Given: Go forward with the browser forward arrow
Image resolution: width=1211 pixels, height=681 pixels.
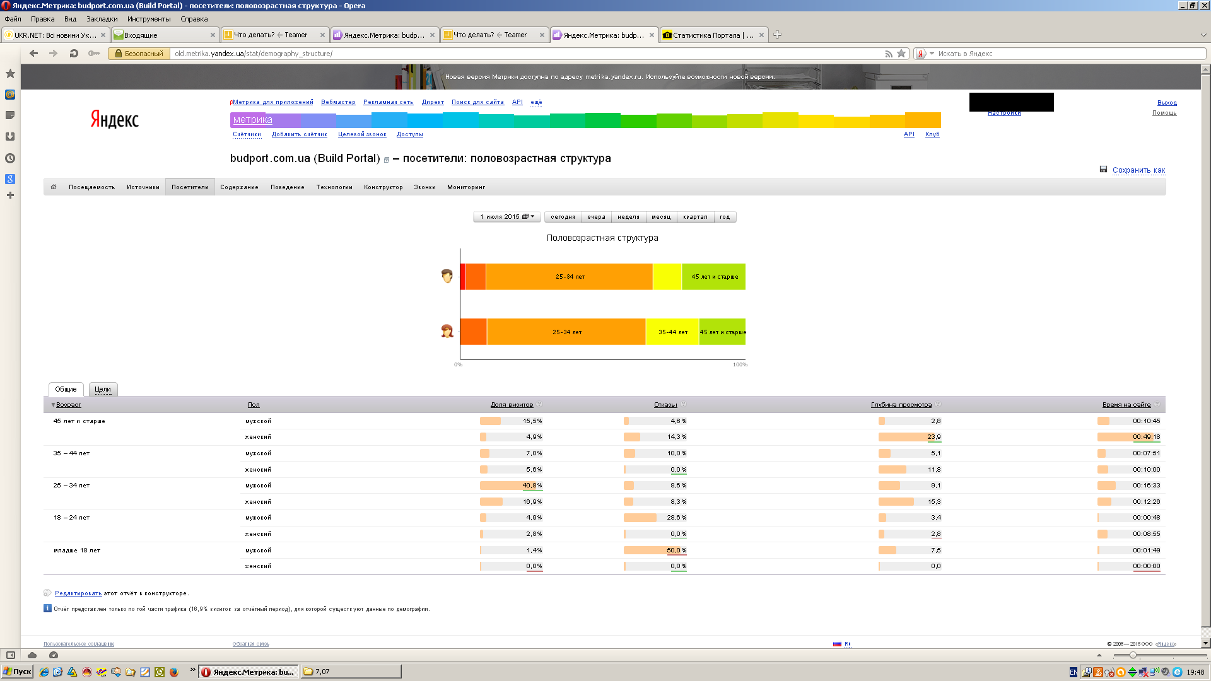Looking at the screenshot, I should (x=54, y=54).
